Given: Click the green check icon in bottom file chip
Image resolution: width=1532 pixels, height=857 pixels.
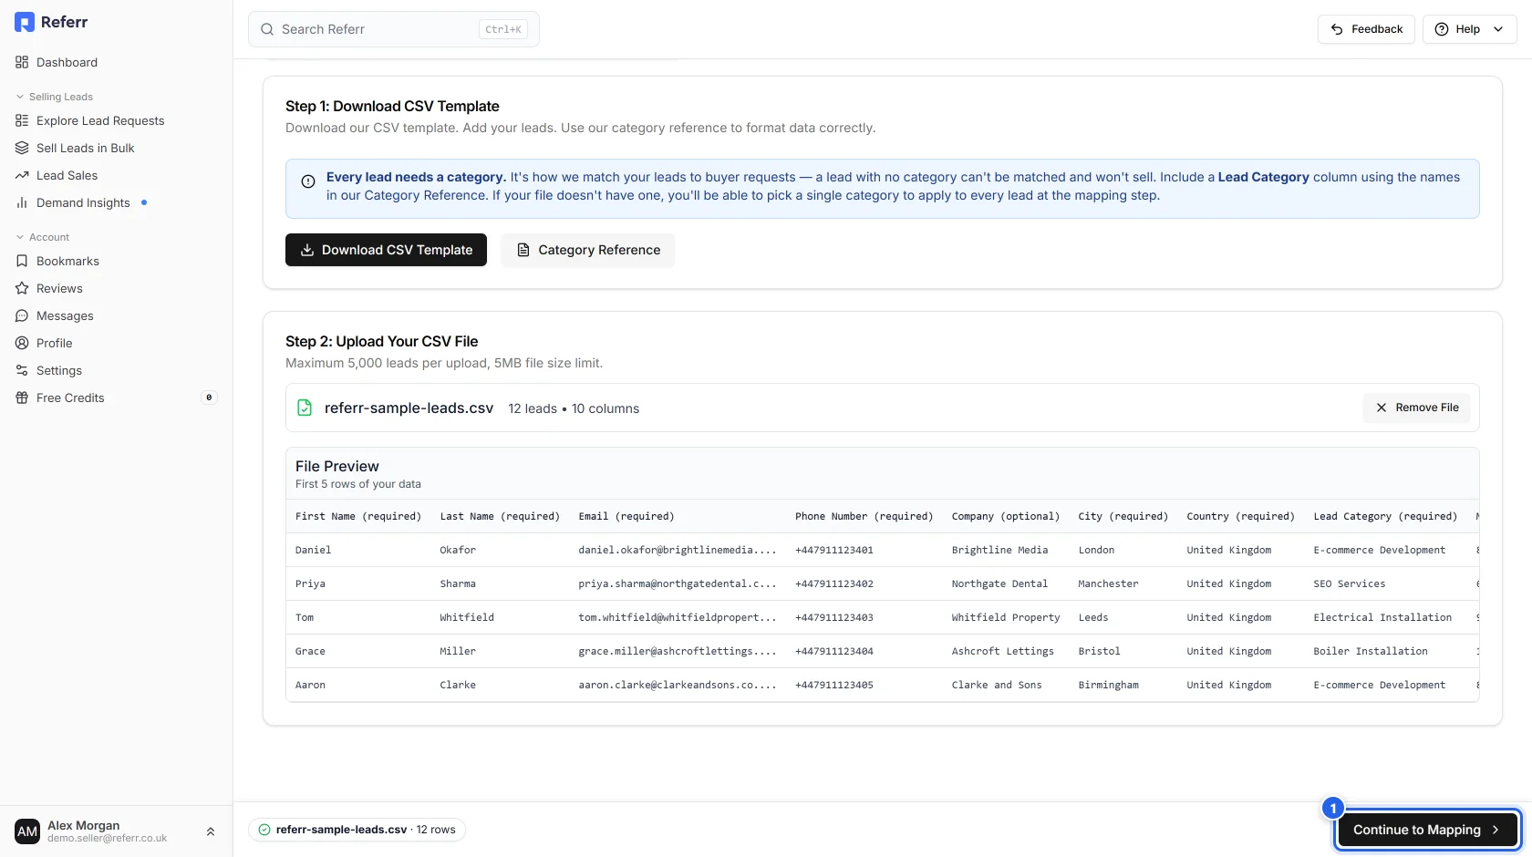Looking at the screenshot, I should tap(264, 830).
